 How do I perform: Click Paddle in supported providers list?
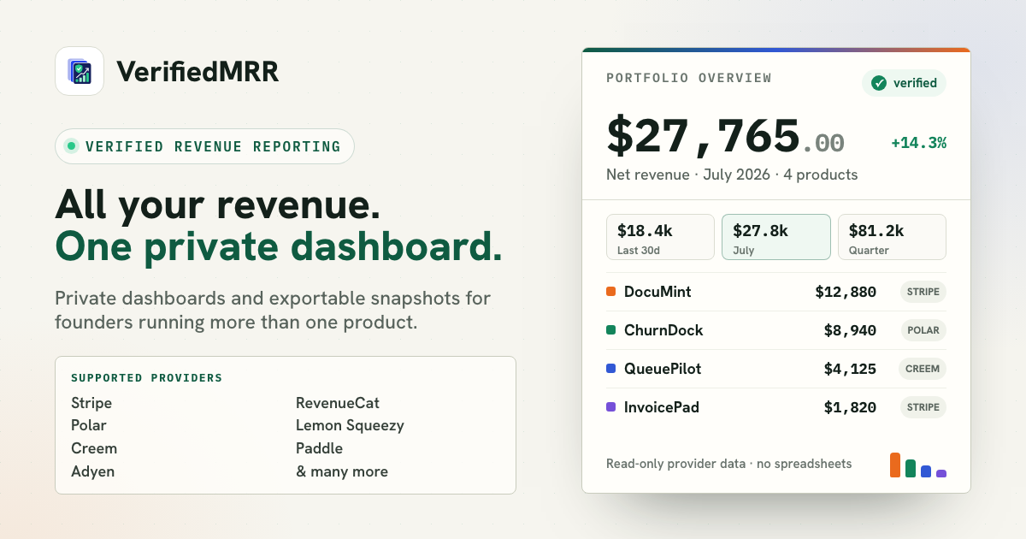319,448
